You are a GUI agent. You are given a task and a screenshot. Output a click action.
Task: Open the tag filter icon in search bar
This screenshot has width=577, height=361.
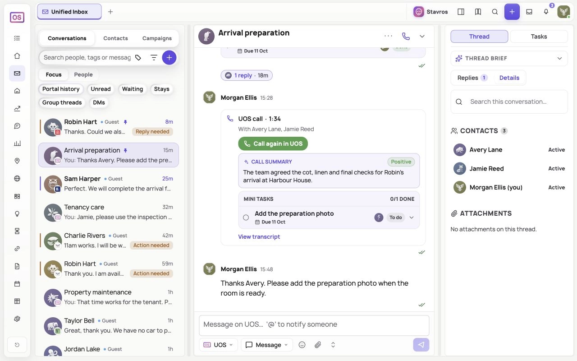pos(138,58)
